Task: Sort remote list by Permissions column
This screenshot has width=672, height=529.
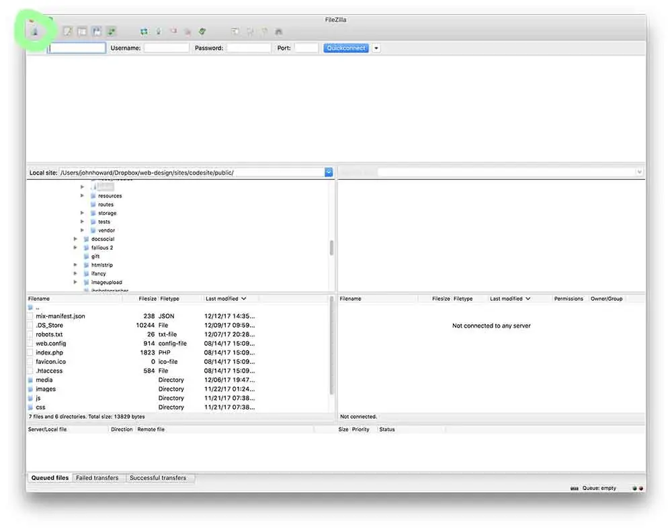Action: coord(569,298)
